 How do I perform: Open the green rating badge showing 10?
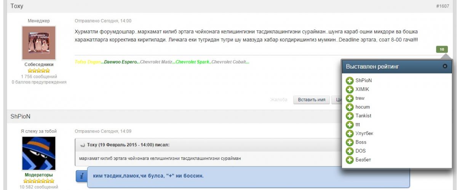pyautogui.click(x=442, y=49)
